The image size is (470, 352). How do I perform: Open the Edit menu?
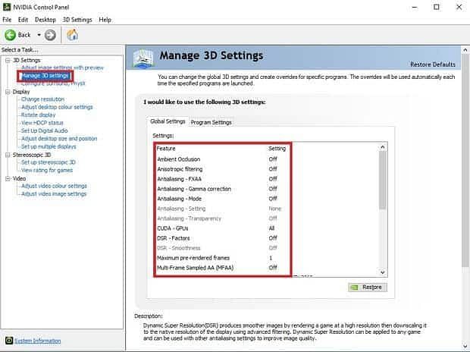(23, 20)
